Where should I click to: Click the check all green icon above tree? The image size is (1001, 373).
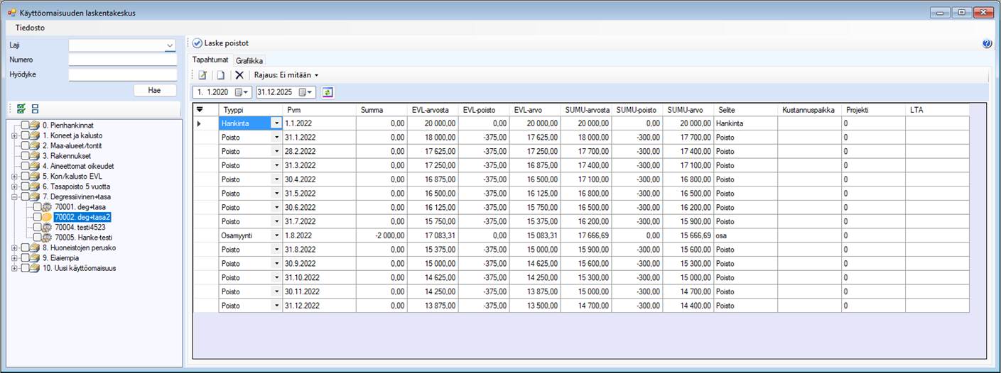pyautogui.click(x=21, y=108)
